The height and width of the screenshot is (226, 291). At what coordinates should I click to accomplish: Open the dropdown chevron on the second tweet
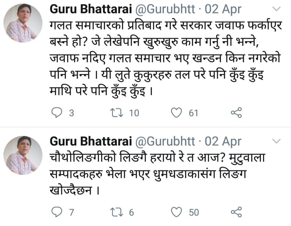coord(276,141)
